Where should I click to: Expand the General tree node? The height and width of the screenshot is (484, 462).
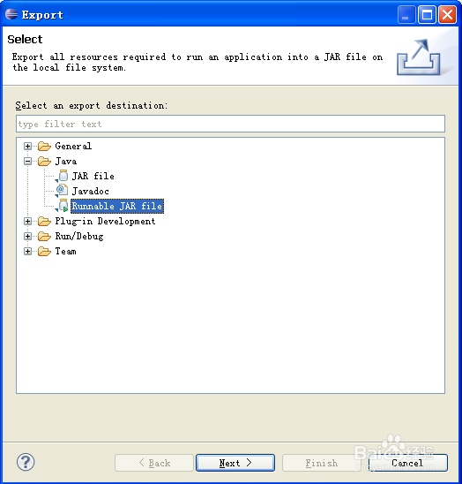27,146
